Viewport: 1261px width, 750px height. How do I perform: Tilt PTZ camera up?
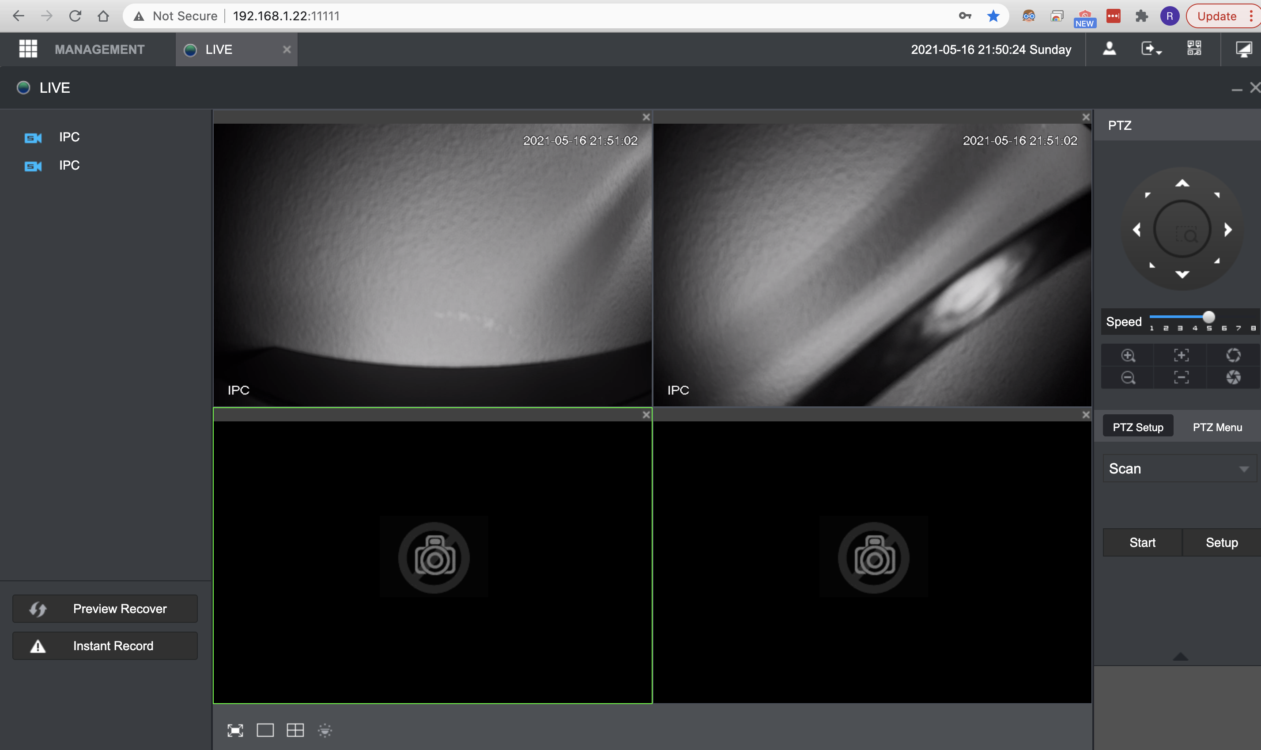[x=1182, y=183]
